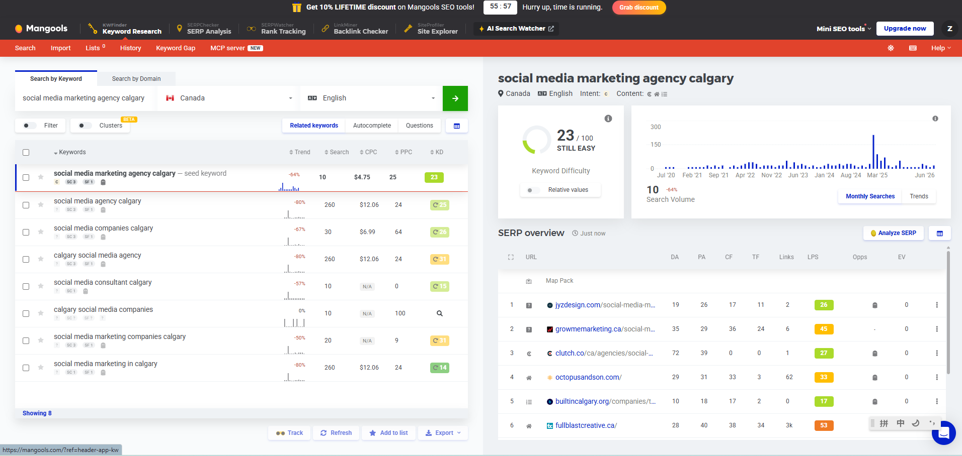Open the growmemarketing.ca result link
This screenshot has height=456, width=962.
[605, 329]
